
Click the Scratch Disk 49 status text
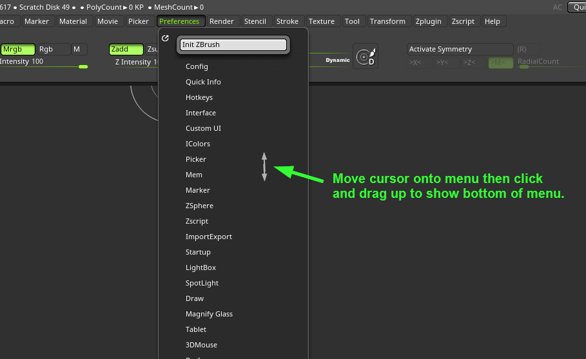44,7
